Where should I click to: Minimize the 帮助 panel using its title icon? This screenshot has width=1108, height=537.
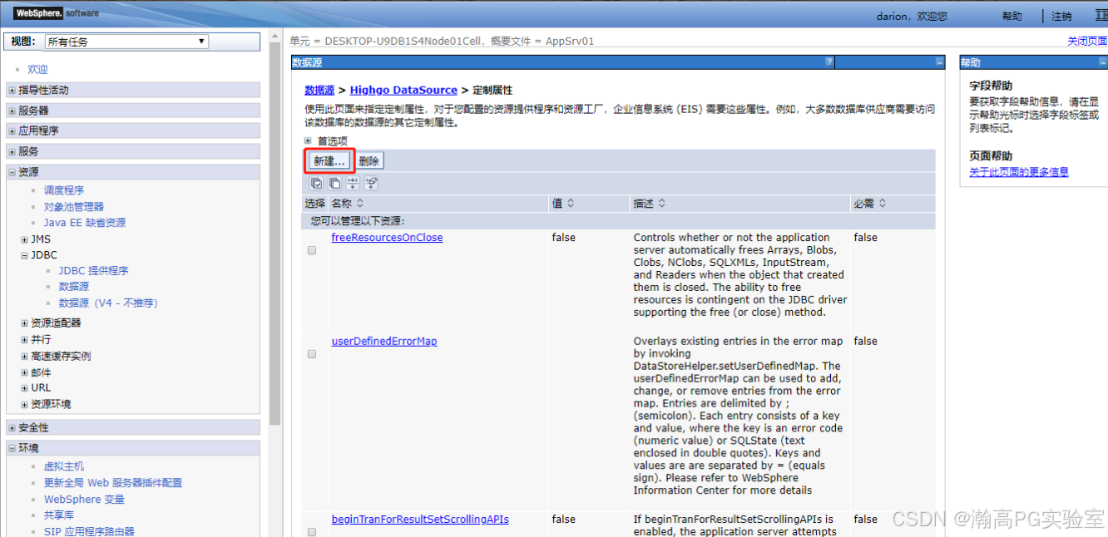pos(1102,62)
